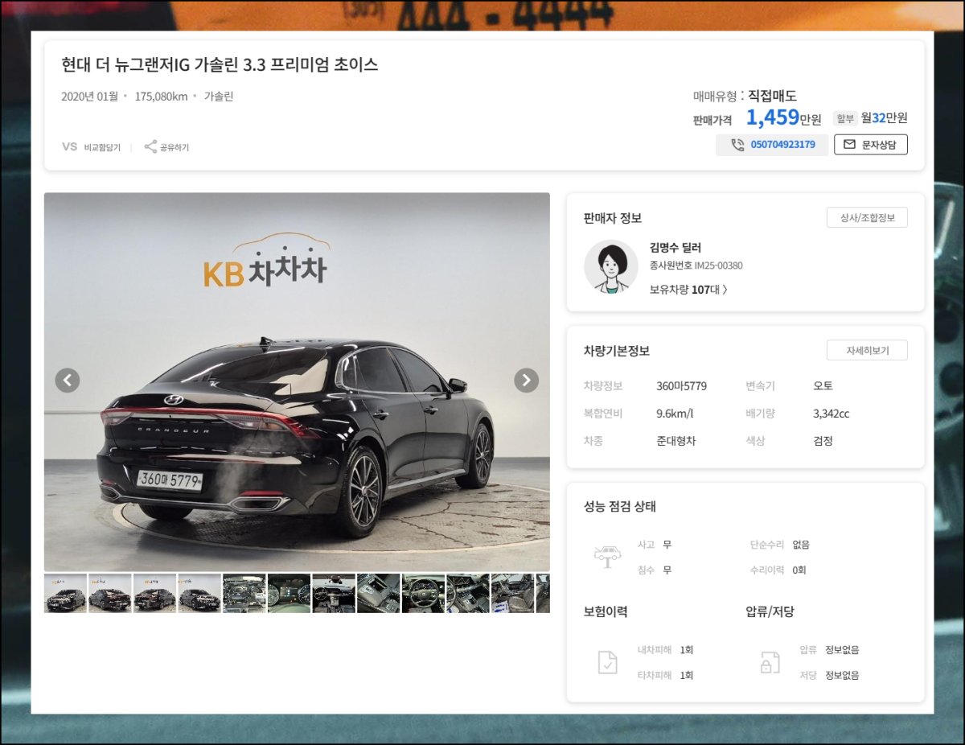The width and height of the screenshot is (965, 745).
Task: Click the 1,459만원 sale price
Action: [784, 118]
